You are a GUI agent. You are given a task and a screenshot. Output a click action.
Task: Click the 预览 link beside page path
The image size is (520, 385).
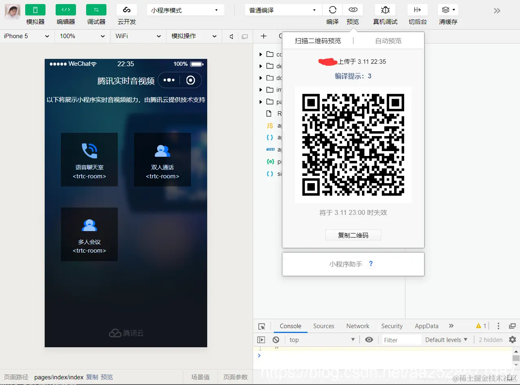tap(107, 377)
